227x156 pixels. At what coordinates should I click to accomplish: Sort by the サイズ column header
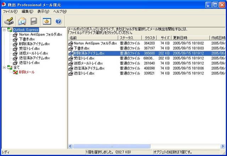coord(164,38)
